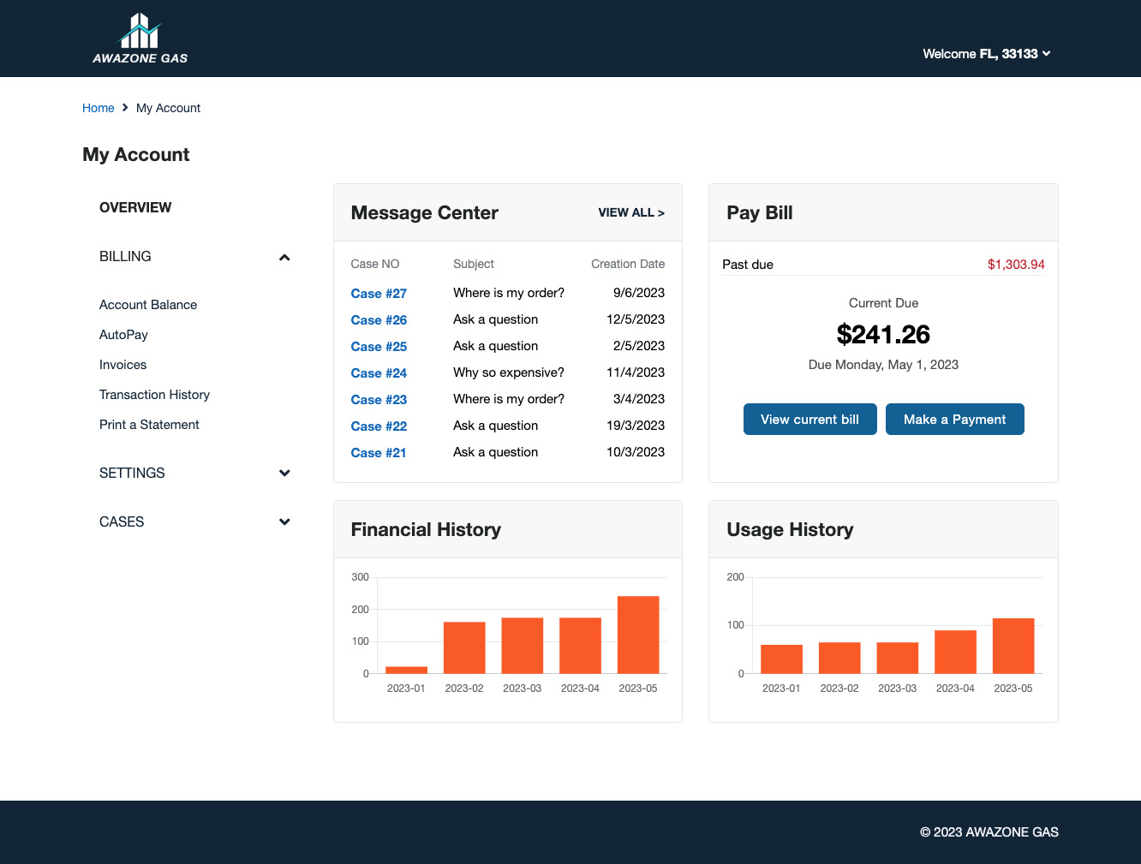The height and width of the screenshot is (864, 1141).
Task: Open Account Balance in sidebar
Action: pyautogui.click(x=148, y=305)
